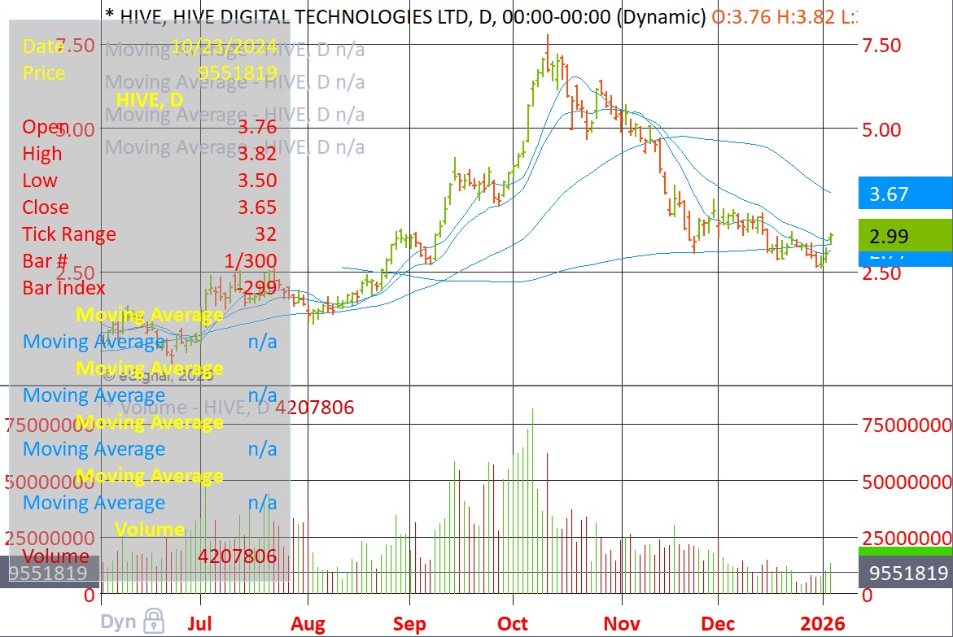Screen dimensions: 953x637
Task: Click the Tick Range row in data window
Action: 149,234
